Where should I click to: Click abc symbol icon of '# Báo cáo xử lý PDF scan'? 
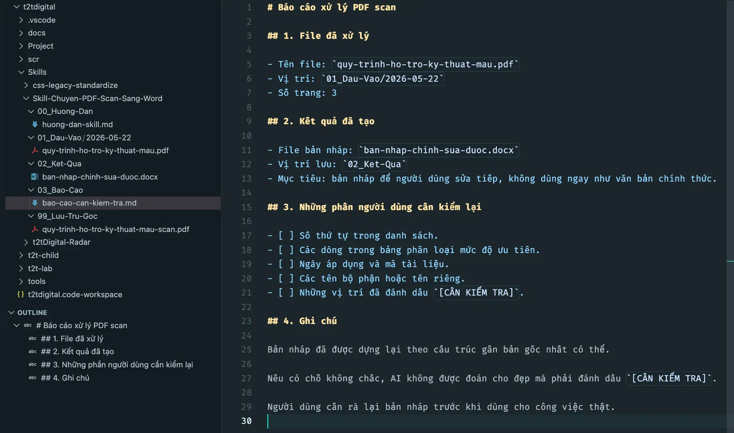pyautogui.click(x=28, y=325)
